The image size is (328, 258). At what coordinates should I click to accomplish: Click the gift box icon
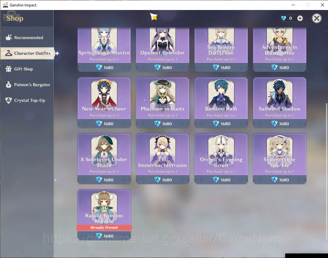[9, 69]
